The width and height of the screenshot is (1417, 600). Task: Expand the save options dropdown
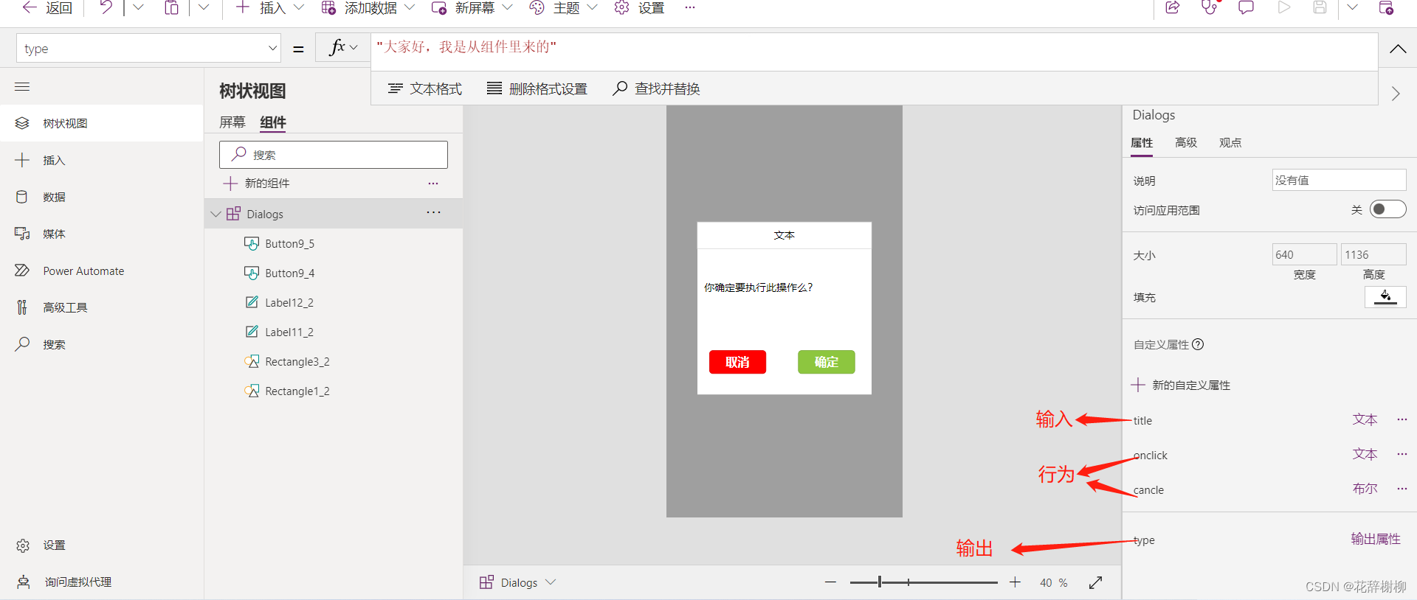pyautogui.click(x=1352, y=7)
